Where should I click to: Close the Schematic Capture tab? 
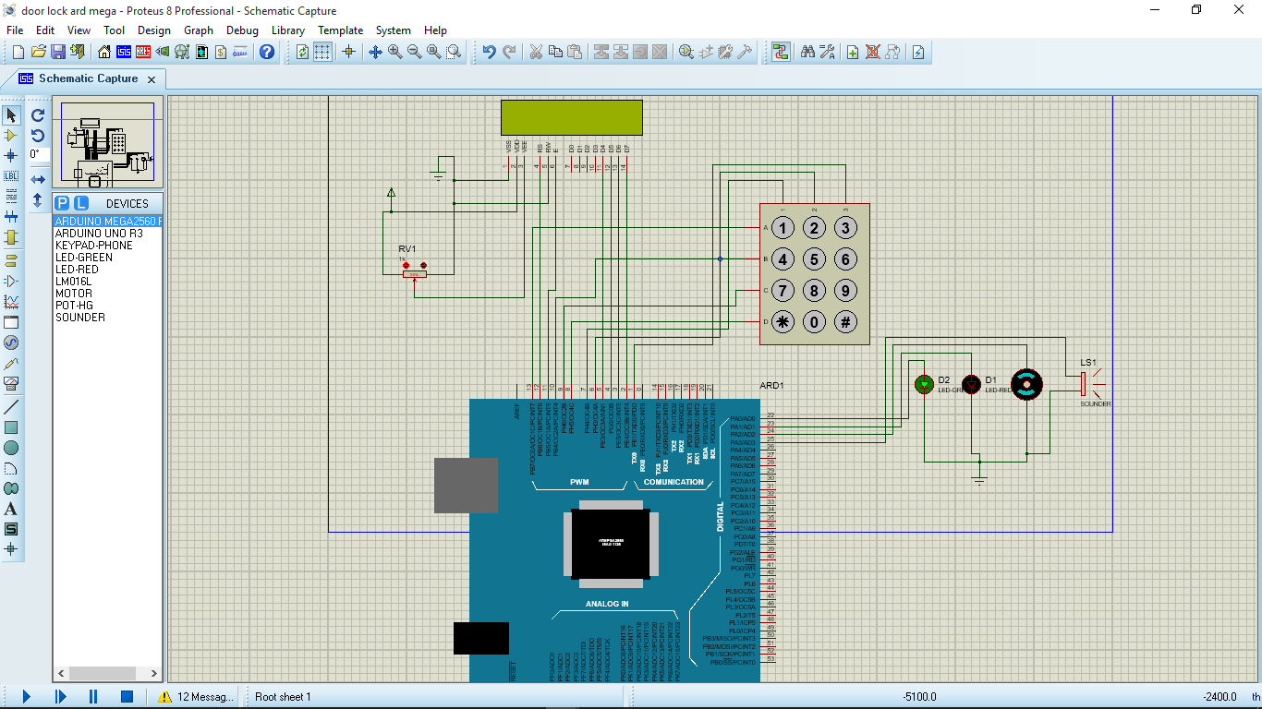pyautogui.click(x=152, y=79)
